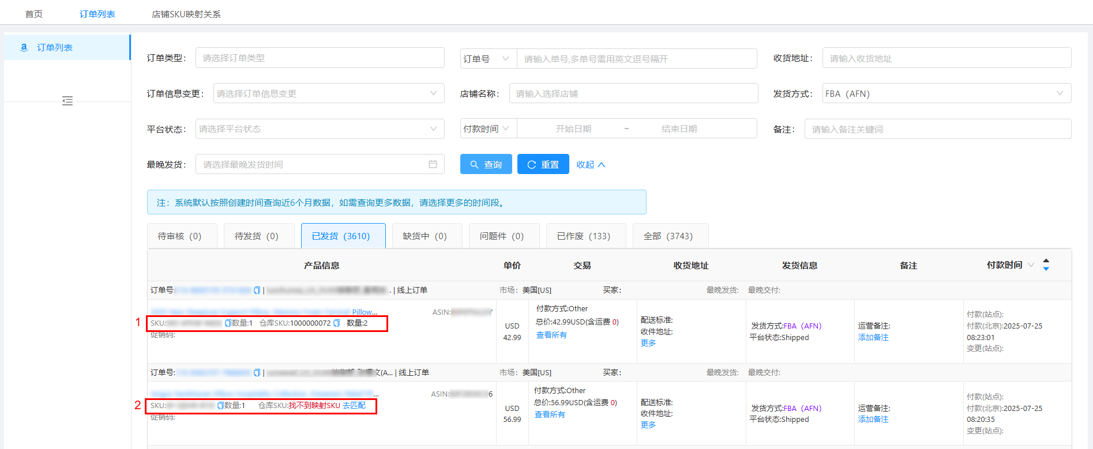1093x449 pixels.
Task: Expand the 付款时间 column header chevron
Action: (x=1031, y=265)
